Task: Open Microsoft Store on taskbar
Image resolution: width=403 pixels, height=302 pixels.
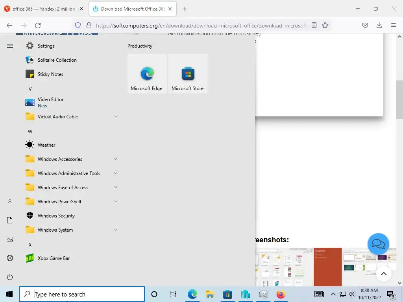Action: point(227,294)
